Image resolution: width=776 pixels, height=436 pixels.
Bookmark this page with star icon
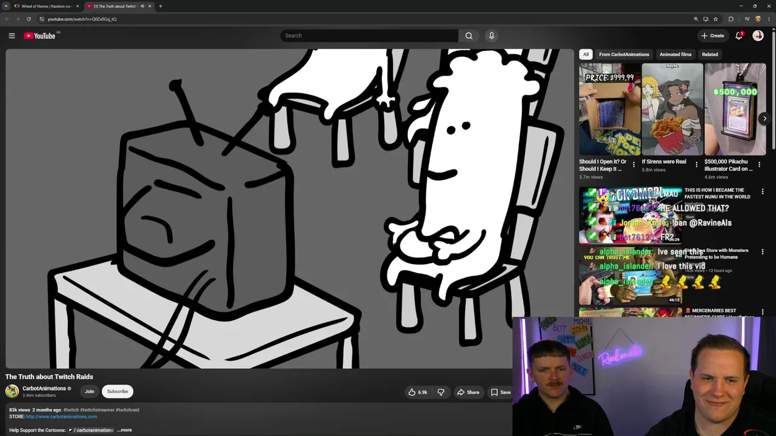pyautogui.click(x=715, y=19)
